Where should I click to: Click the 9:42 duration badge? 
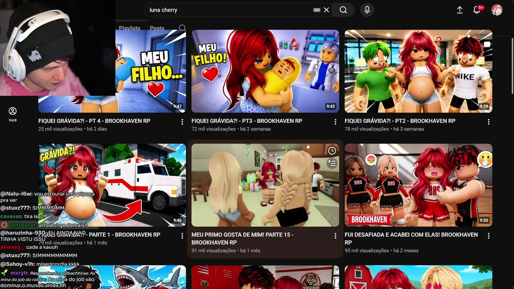pyautogui.click(x=330, y=106)
